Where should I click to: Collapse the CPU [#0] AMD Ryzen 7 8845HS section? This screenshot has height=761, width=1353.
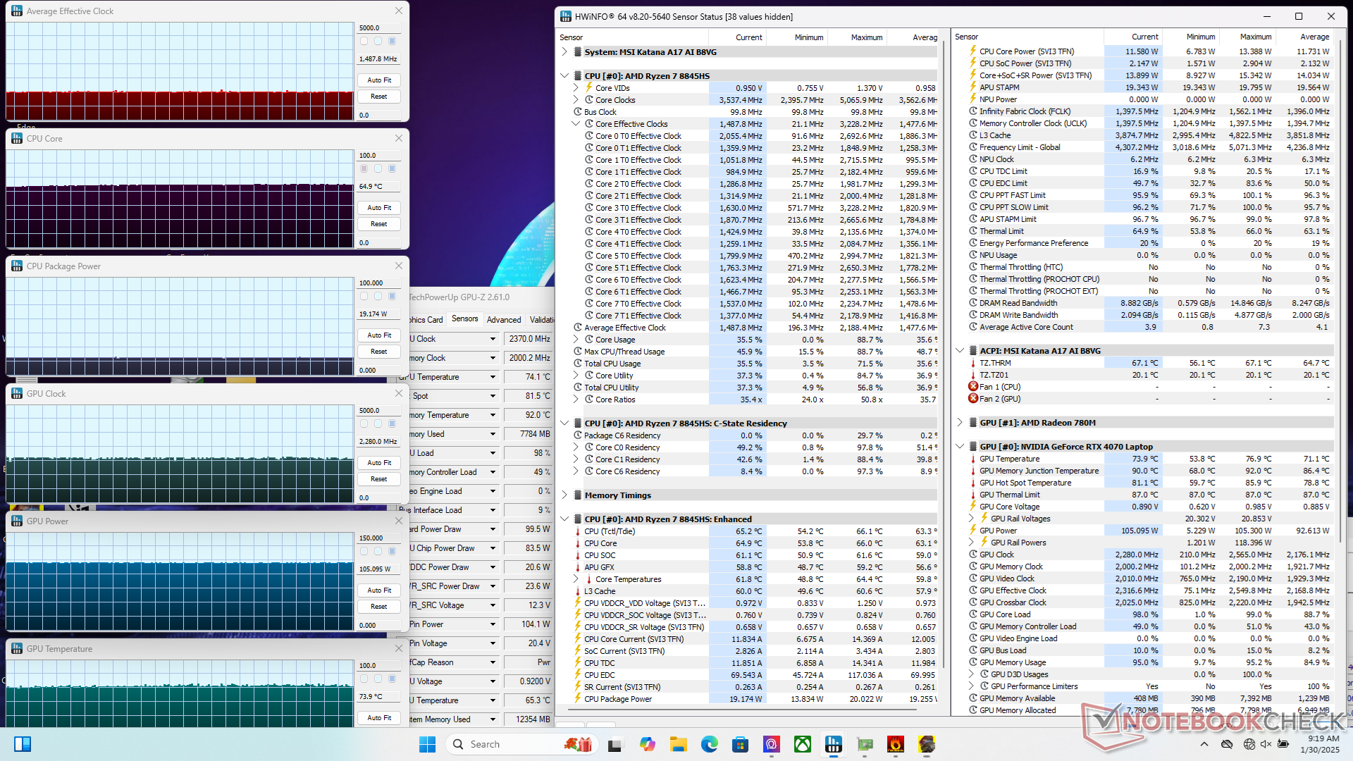pyautogui.click(x=564, y=75)
